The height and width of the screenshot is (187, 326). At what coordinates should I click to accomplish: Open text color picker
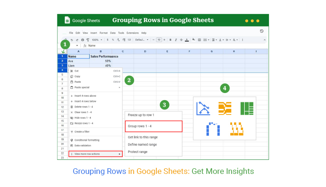coord(187,40)
